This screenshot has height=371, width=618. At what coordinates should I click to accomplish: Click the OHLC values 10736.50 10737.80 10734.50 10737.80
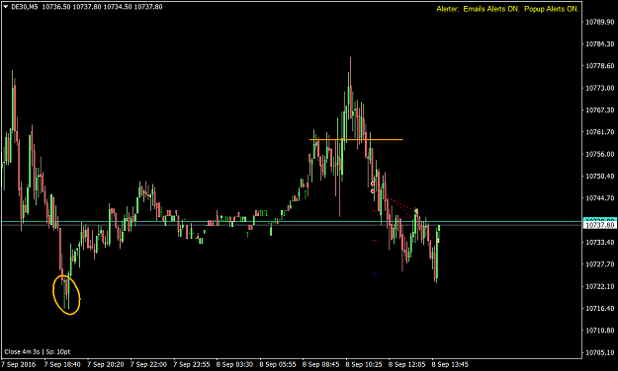coord(102,7)
